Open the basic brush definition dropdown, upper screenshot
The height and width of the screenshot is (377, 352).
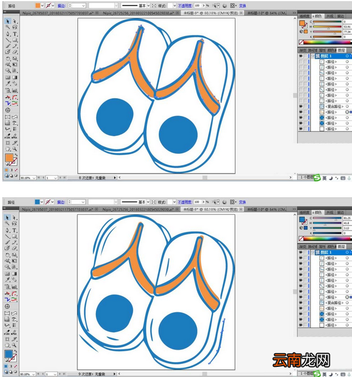148,5
